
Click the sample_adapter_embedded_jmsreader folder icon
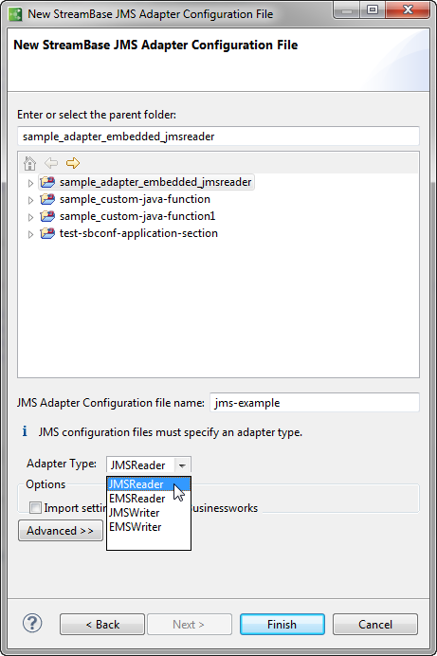47,182
